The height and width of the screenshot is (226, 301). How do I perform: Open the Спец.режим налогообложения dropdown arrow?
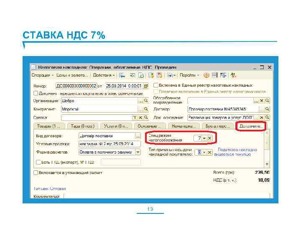pyautogui.click(x=204, y=138)
